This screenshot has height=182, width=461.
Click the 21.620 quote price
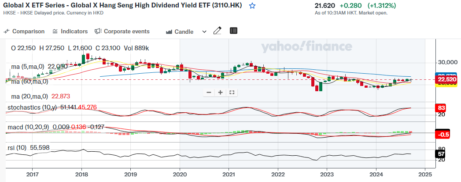[325, 6]
